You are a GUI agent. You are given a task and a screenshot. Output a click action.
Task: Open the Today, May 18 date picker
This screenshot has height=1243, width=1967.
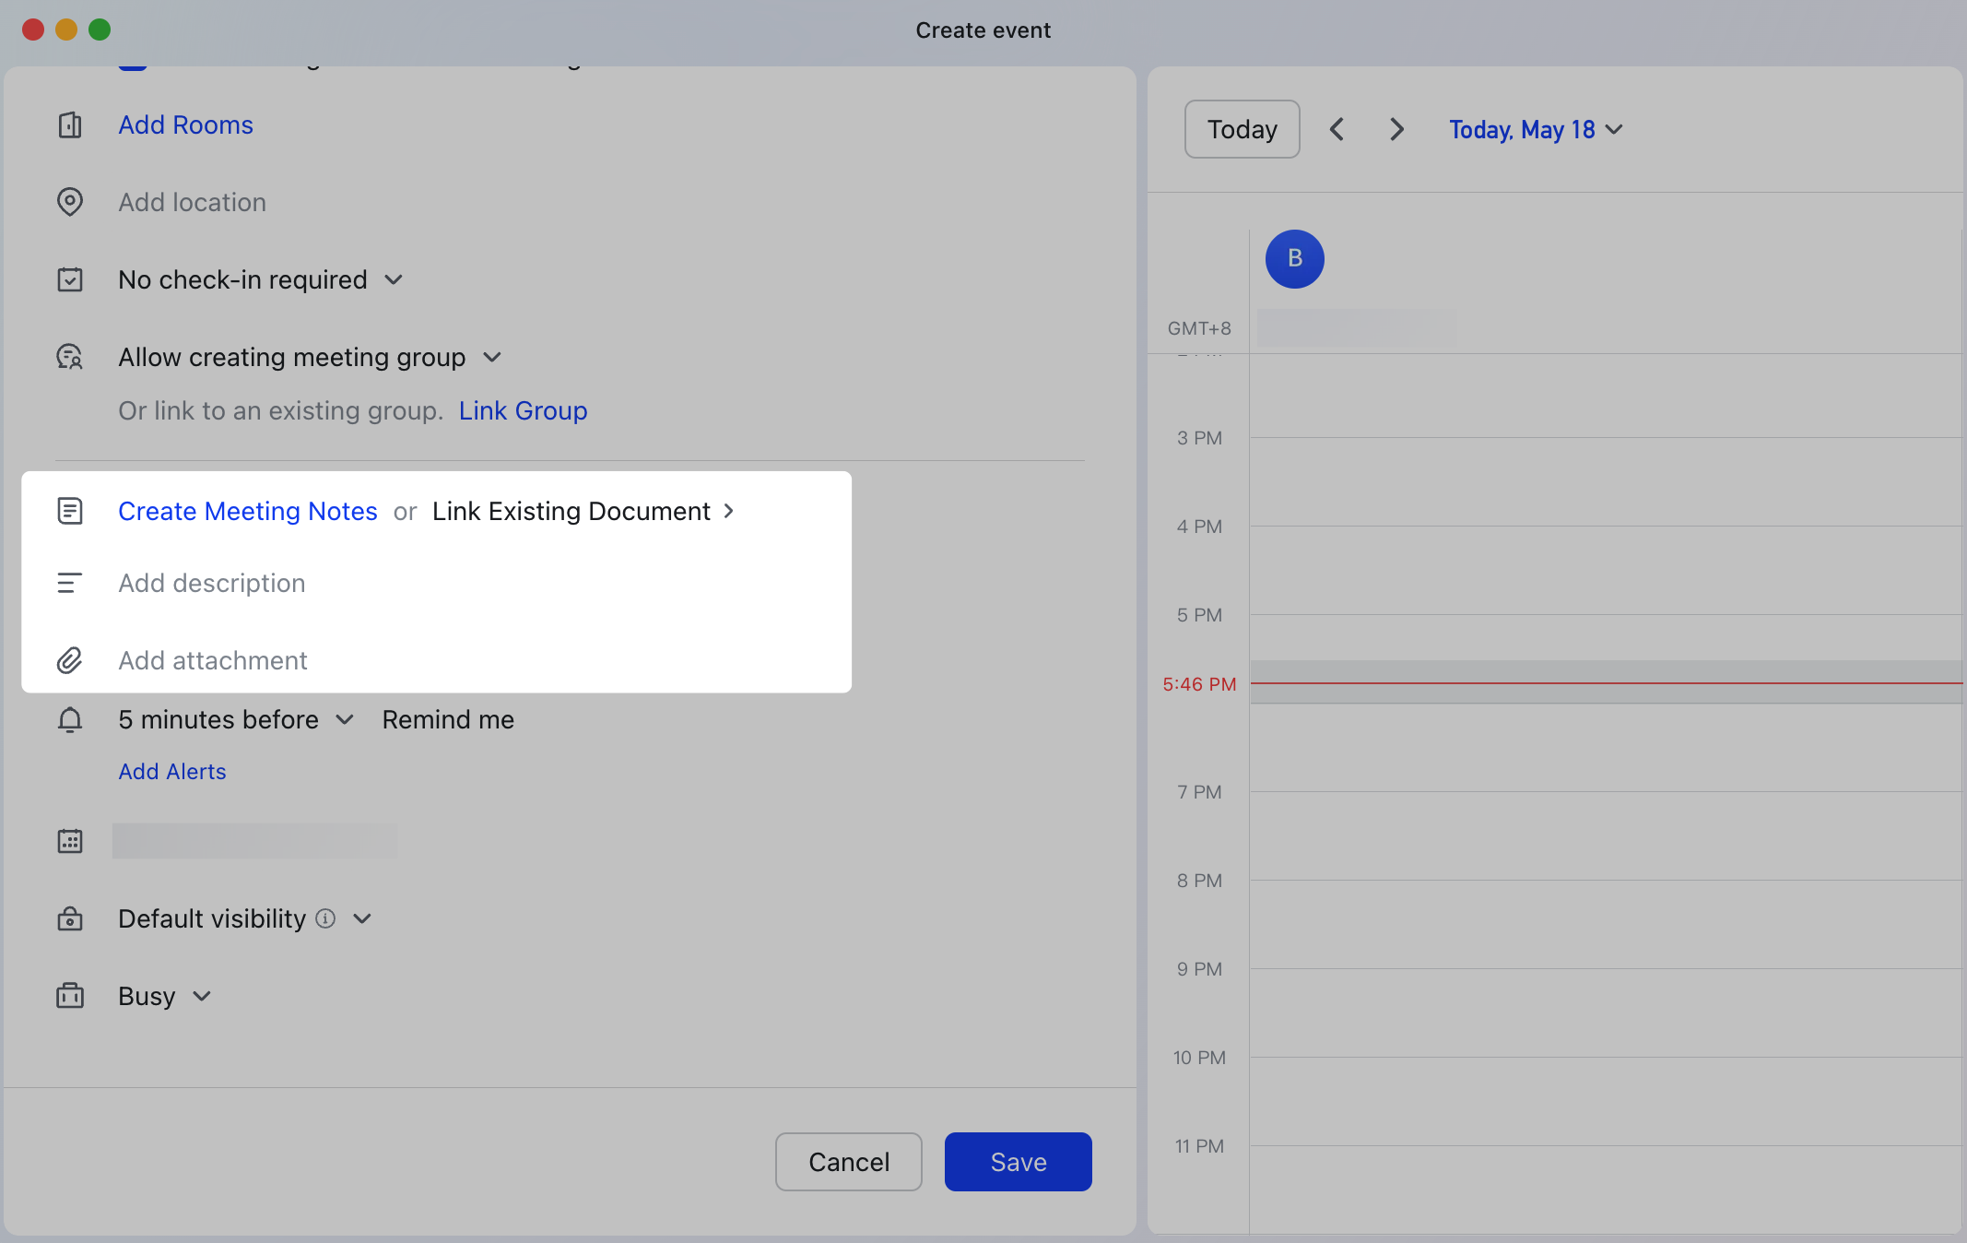pos(1536,129)
